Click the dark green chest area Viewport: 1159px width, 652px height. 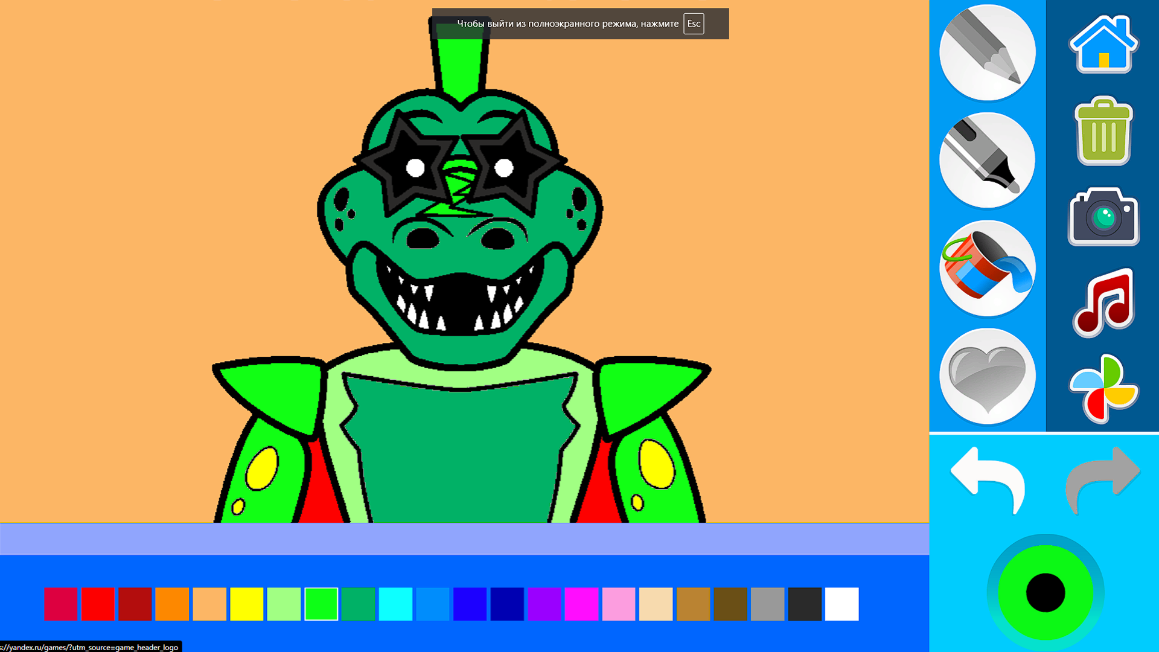click(460, 450)
